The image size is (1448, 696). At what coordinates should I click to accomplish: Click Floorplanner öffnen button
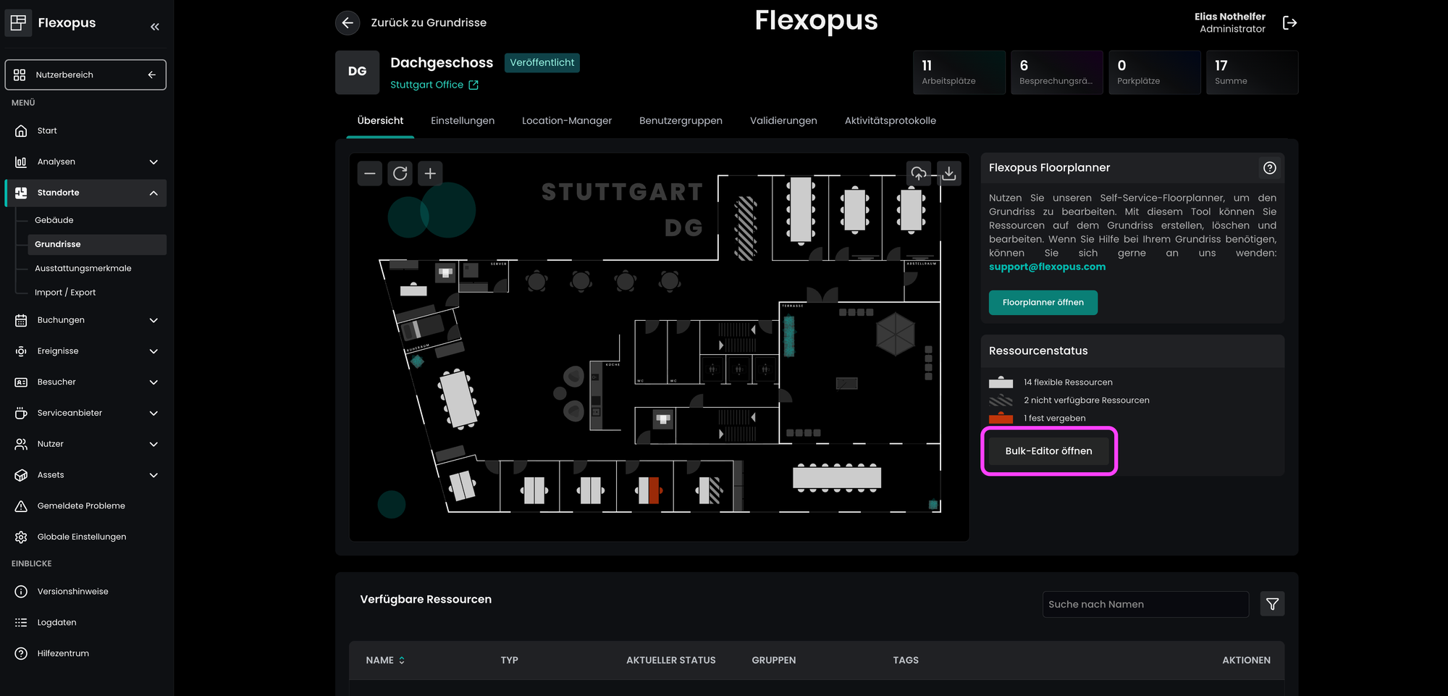pos(1043,303)
